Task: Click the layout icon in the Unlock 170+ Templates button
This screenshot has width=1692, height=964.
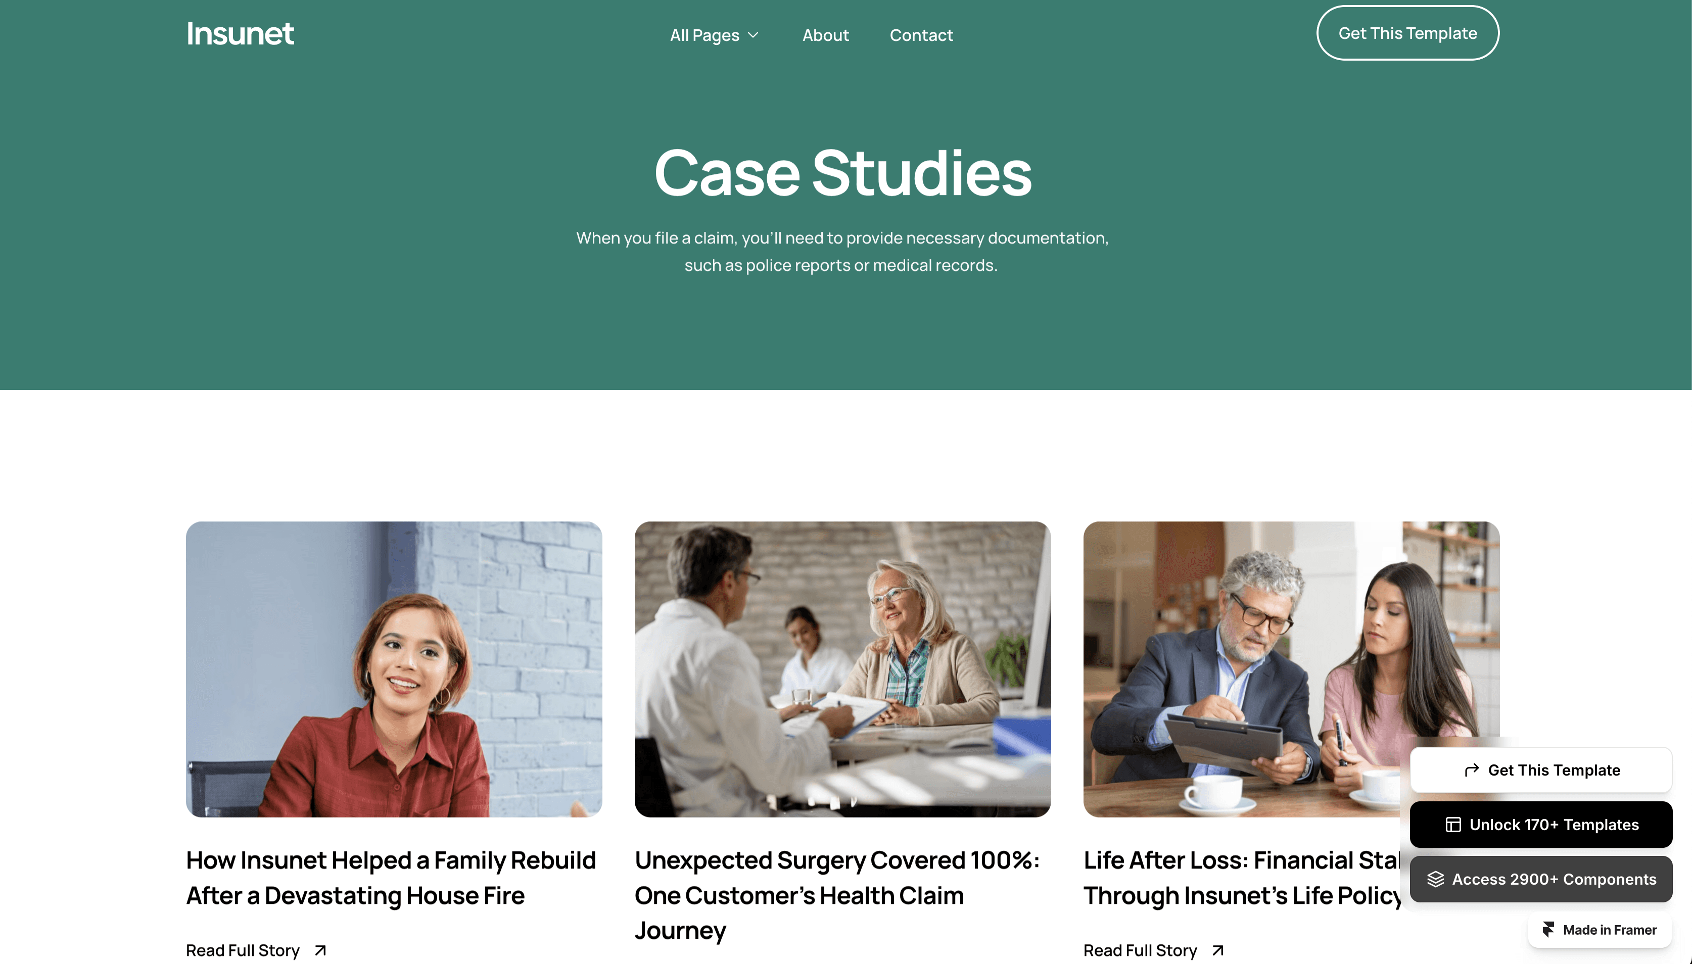Action: [x=1453, y=824]
